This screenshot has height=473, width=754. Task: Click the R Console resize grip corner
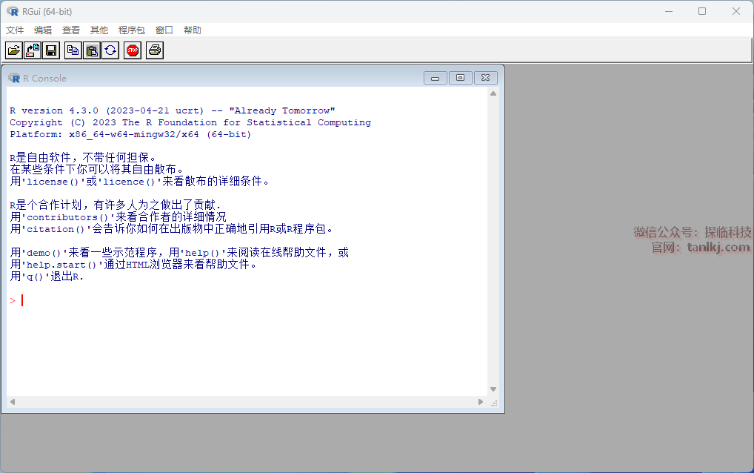(x=494, y=403)
